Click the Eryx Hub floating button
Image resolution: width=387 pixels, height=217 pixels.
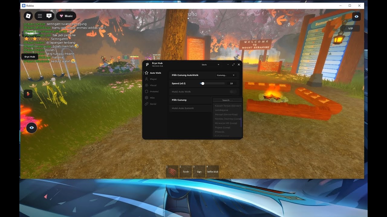pyautogui.click(x=30, y=57)
